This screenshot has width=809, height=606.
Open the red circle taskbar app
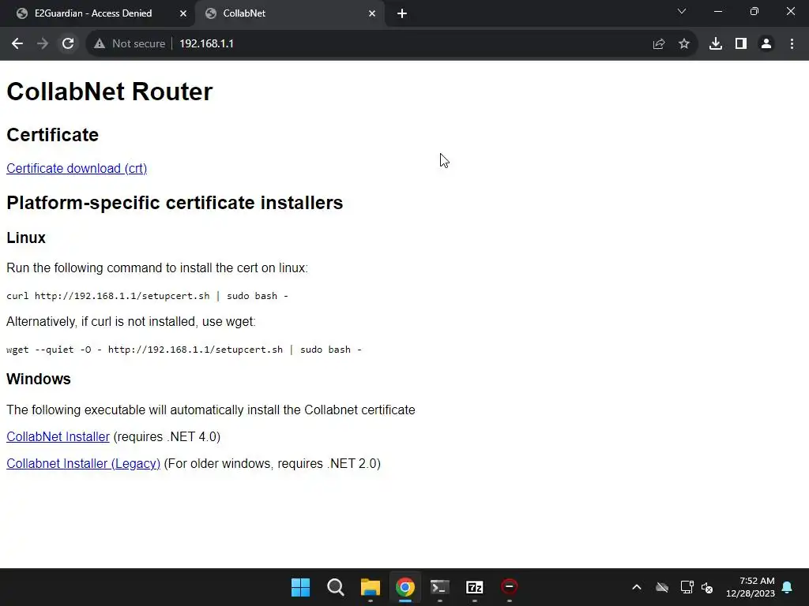click(x=510, y=587)
